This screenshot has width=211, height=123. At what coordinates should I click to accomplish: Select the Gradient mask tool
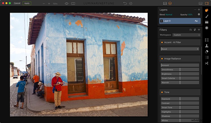click(207, 22)
